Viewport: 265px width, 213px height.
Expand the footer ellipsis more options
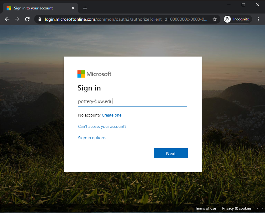pos(260,208)
